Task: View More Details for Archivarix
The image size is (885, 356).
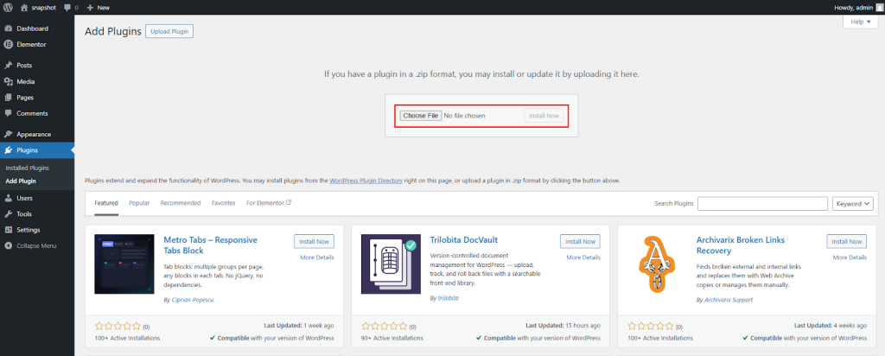Action: pos(850,257)
